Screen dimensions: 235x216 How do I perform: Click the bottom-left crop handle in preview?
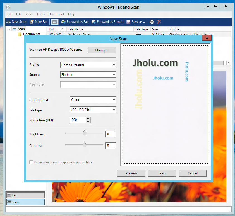(123, 164)
